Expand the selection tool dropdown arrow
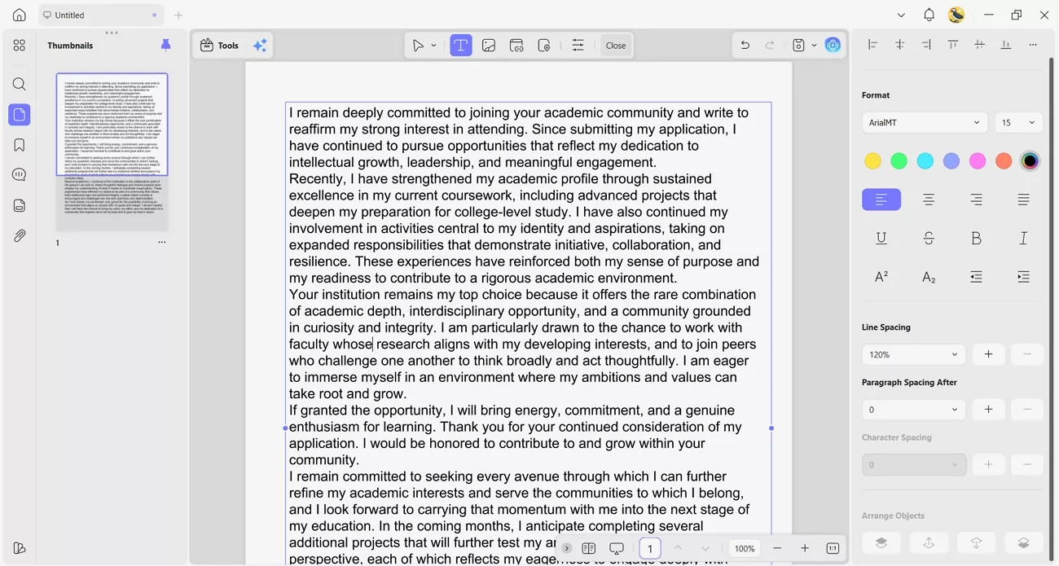The height and width of the screenshot is (566, 1059). pos(433,45)
